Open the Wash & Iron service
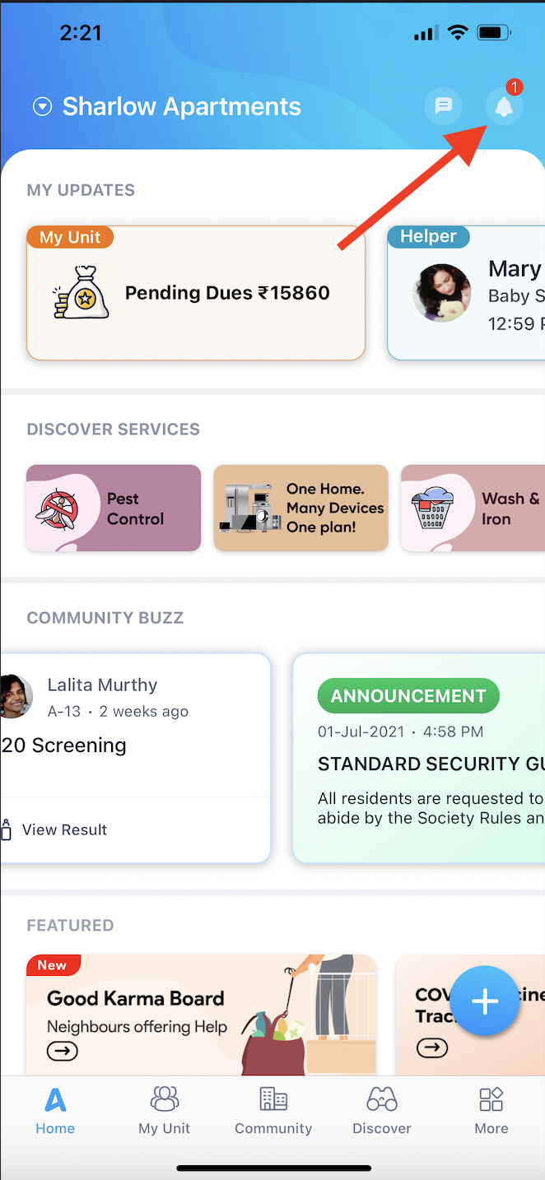The width and height of the screenshot is (545, 1180). 485,508
